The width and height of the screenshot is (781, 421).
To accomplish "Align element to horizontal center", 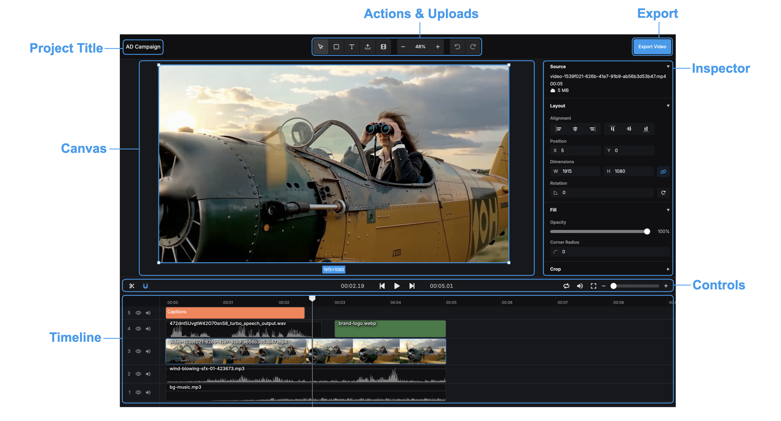I will click(575, 129).
